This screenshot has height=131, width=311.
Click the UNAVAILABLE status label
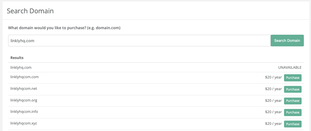point(290,67)
